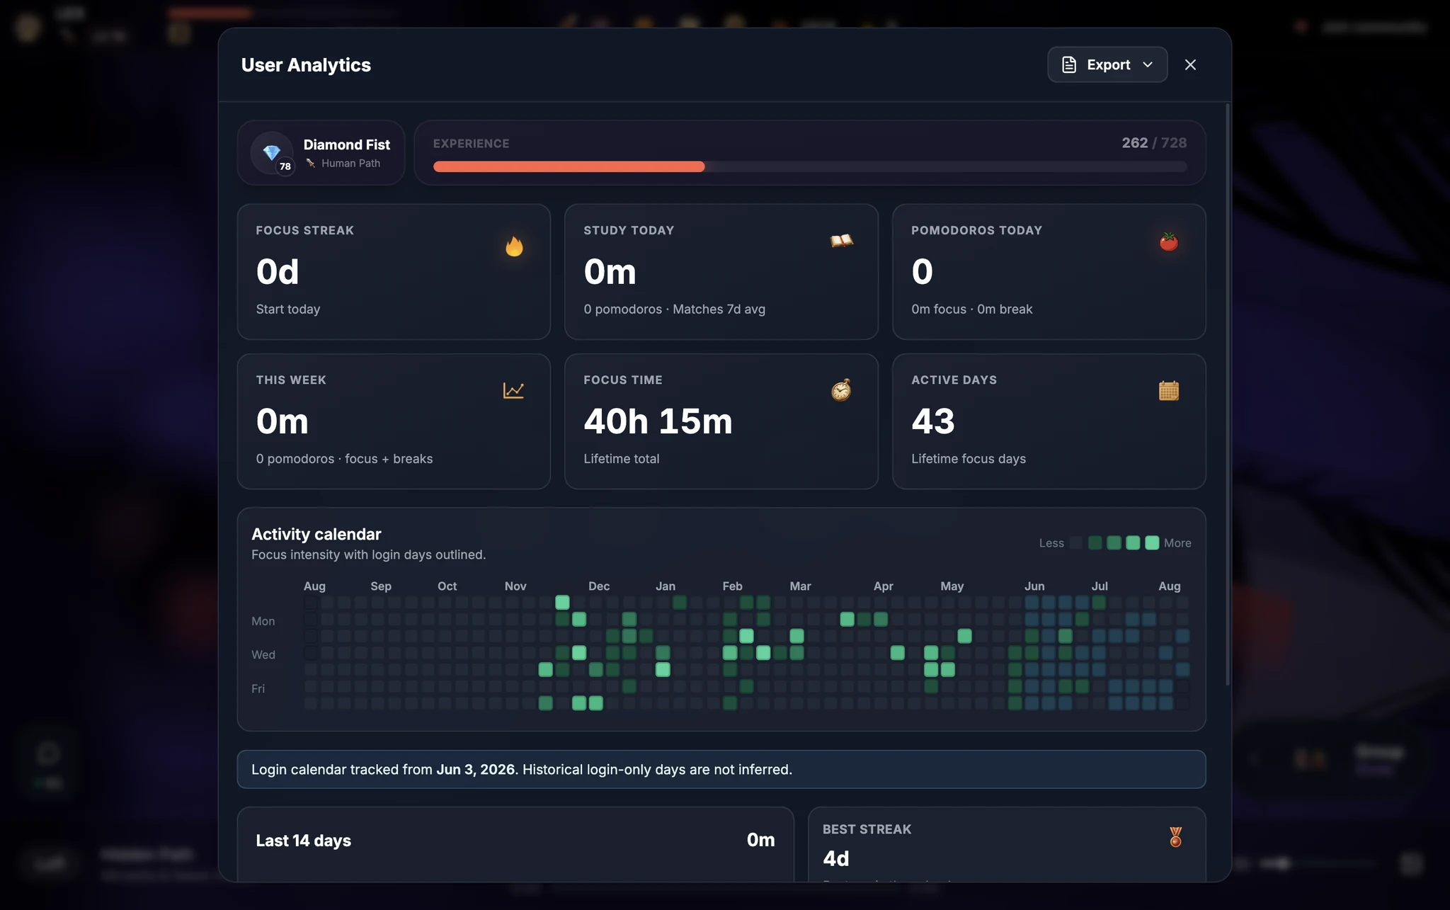Click the flame icon in Focus Streak card
Viewport: 1450px width, 910px height.
point(514,246)
